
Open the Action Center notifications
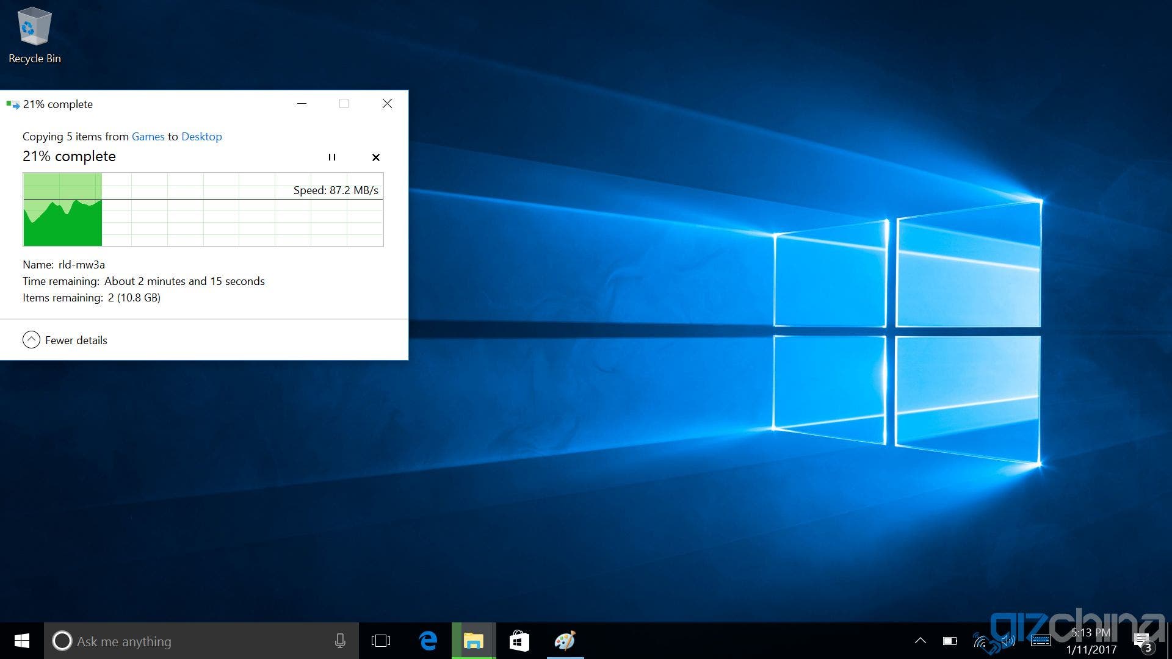1143,642
